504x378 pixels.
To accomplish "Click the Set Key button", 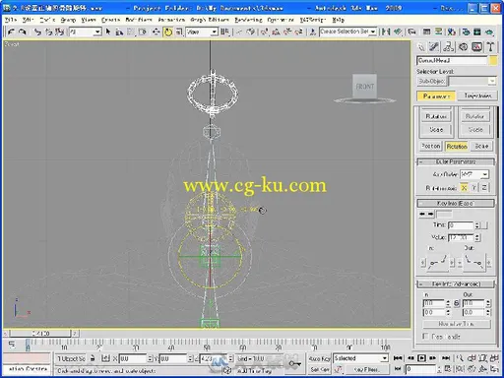I will [319, 369].
